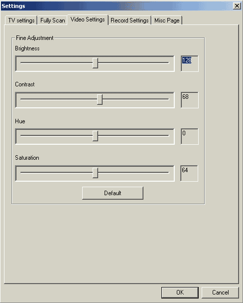Image resolution: width=243 pixels, height=303 pixels.
Task: Click the Saturation slider handle
Action: (95, 173)
